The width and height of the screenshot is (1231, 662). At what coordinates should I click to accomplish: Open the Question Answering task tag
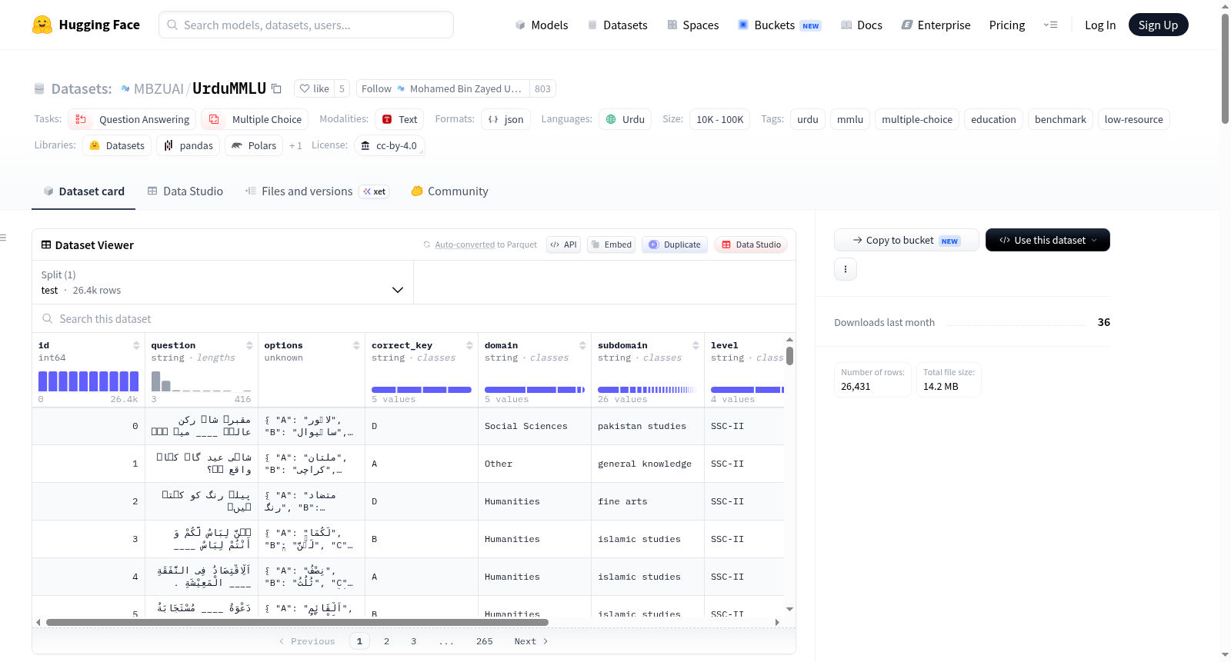[132, 119]
